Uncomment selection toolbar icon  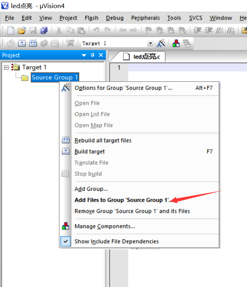click(x=231, y=31)
